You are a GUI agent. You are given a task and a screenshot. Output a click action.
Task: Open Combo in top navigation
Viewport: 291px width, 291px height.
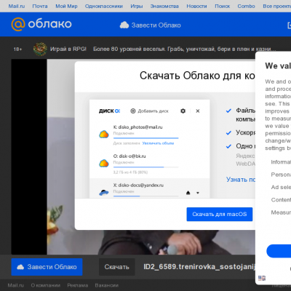pos(246,6)
